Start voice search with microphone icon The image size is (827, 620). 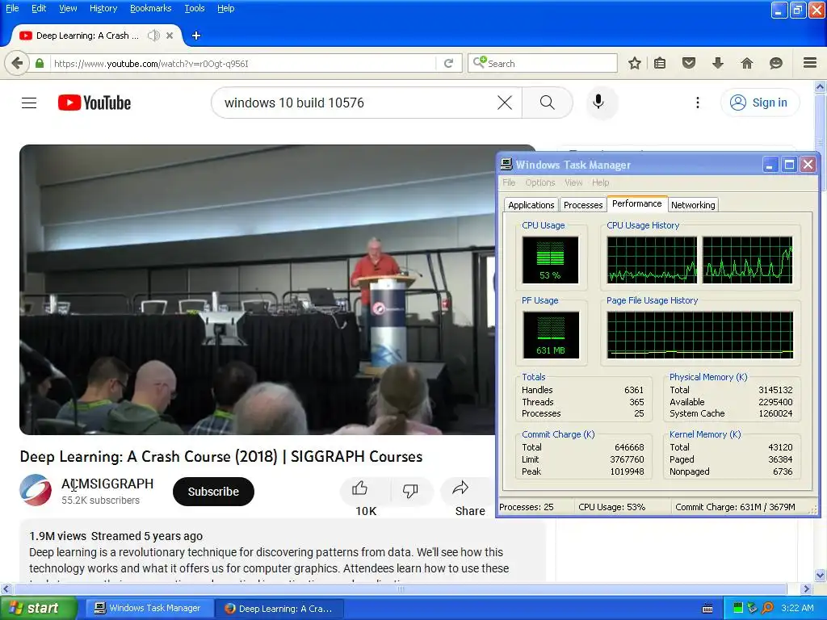[x=598, y=102]
